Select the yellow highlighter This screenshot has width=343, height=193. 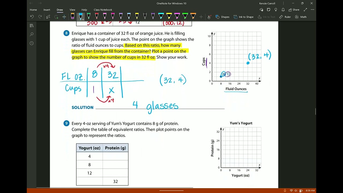(169, 16)
